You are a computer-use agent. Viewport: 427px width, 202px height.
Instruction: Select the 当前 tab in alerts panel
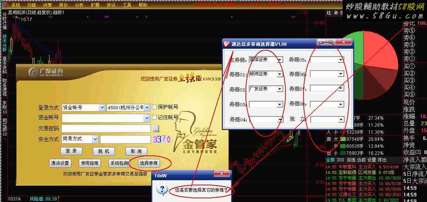[362, 160]
